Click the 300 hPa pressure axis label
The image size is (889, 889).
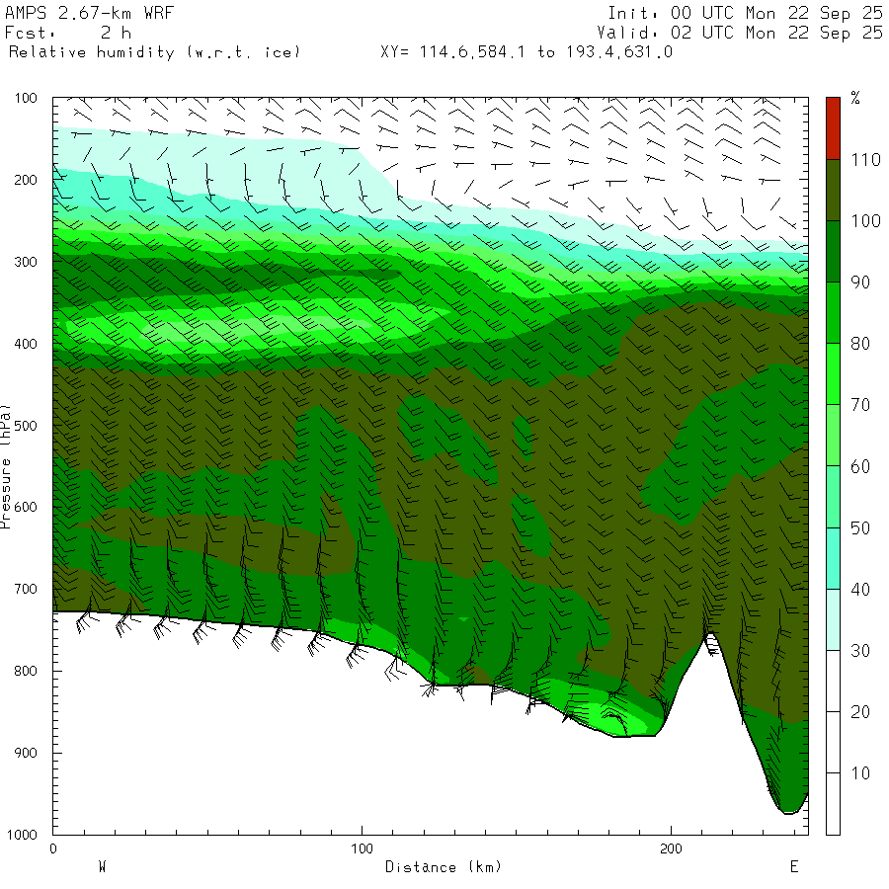point(26,262)
